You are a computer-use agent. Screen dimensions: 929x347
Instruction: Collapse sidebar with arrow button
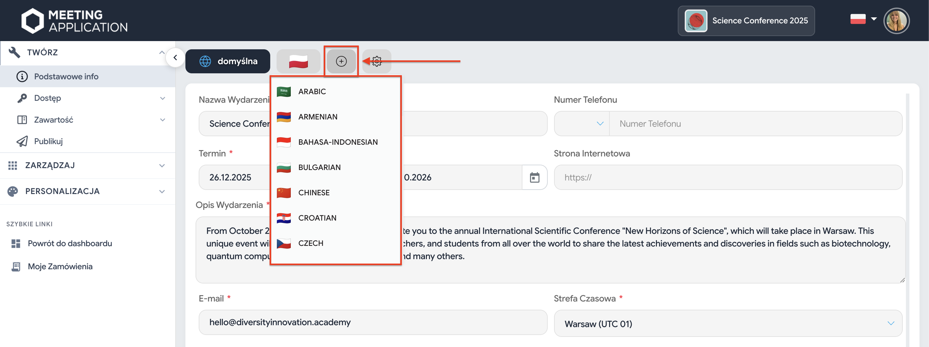tap(175, 58)
